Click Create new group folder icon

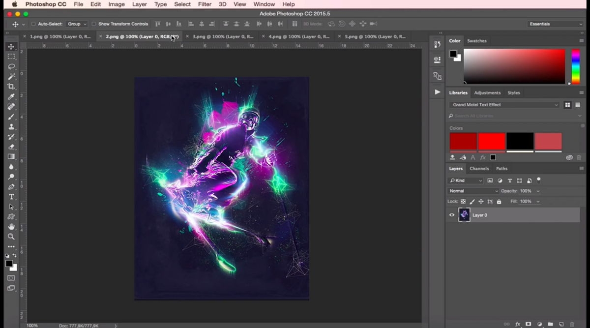[x=550, y=324]
